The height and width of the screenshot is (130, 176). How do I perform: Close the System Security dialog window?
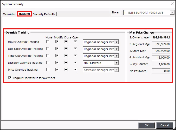tap(172, 4)
